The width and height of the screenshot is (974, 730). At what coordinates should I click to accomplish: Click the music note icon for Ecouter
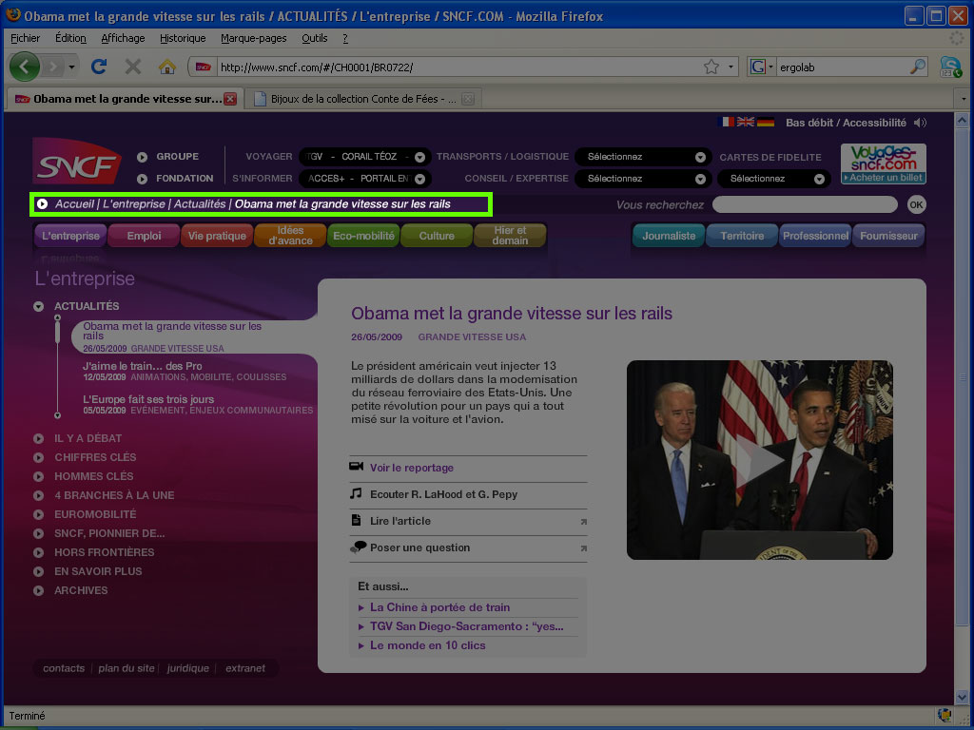356,493
